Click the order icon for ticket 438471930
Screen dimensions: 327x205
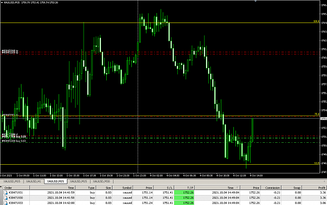pyautogui.click(x=6, y=198)
